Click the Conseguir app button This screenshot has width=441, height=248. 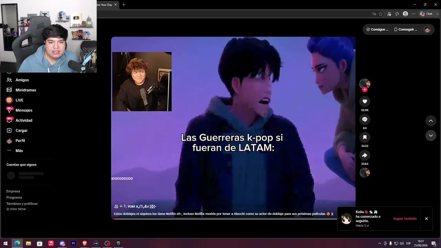point(406,29)
